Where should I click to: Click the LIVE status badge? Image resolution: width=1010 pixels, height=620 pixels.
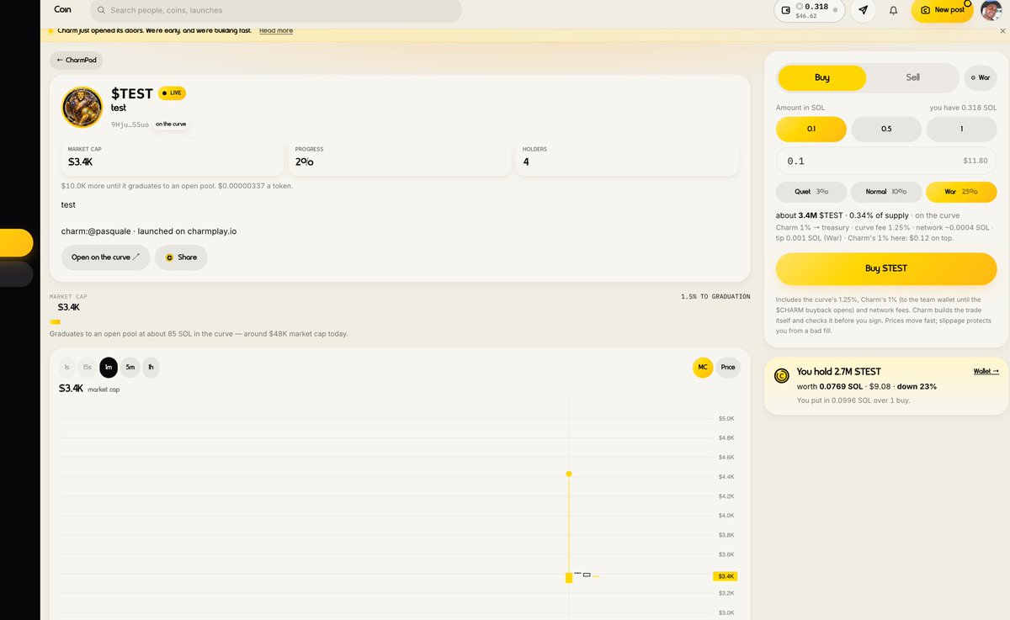[x=172, y=93]
